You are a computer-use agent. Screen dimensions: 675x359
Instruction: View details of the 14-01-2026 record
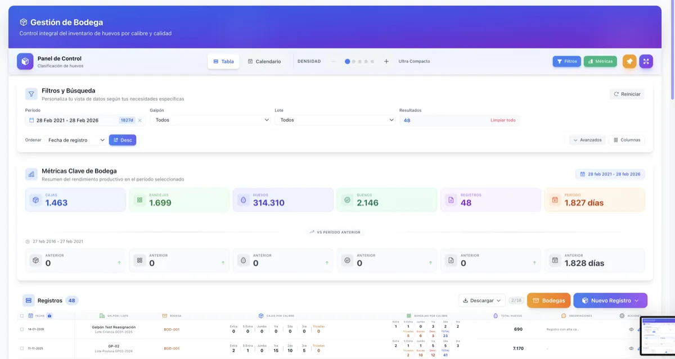click(631, 329)
